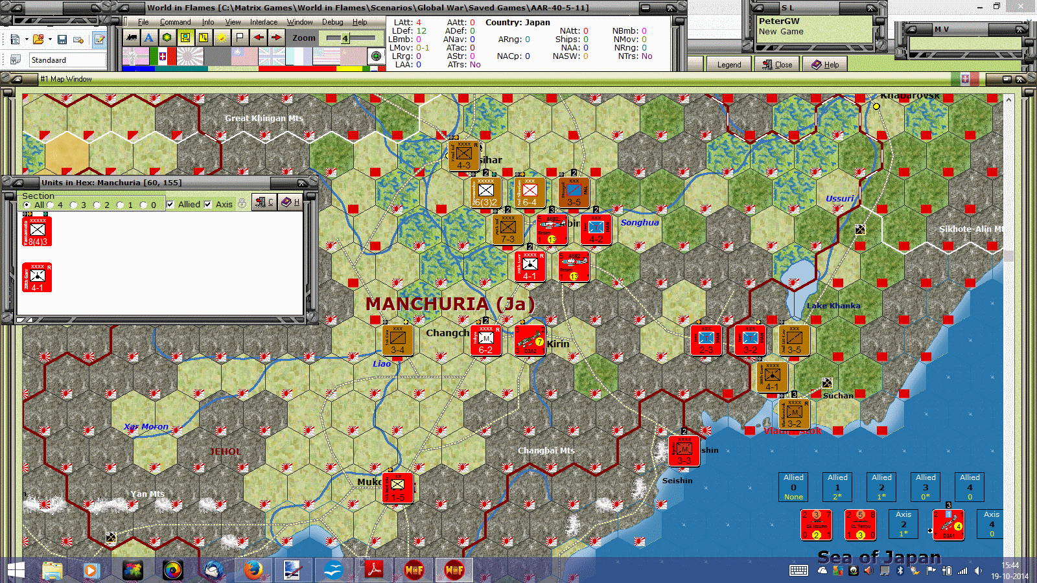Select section '2' radio button
Screen dimensions: 1037x583
97,205
